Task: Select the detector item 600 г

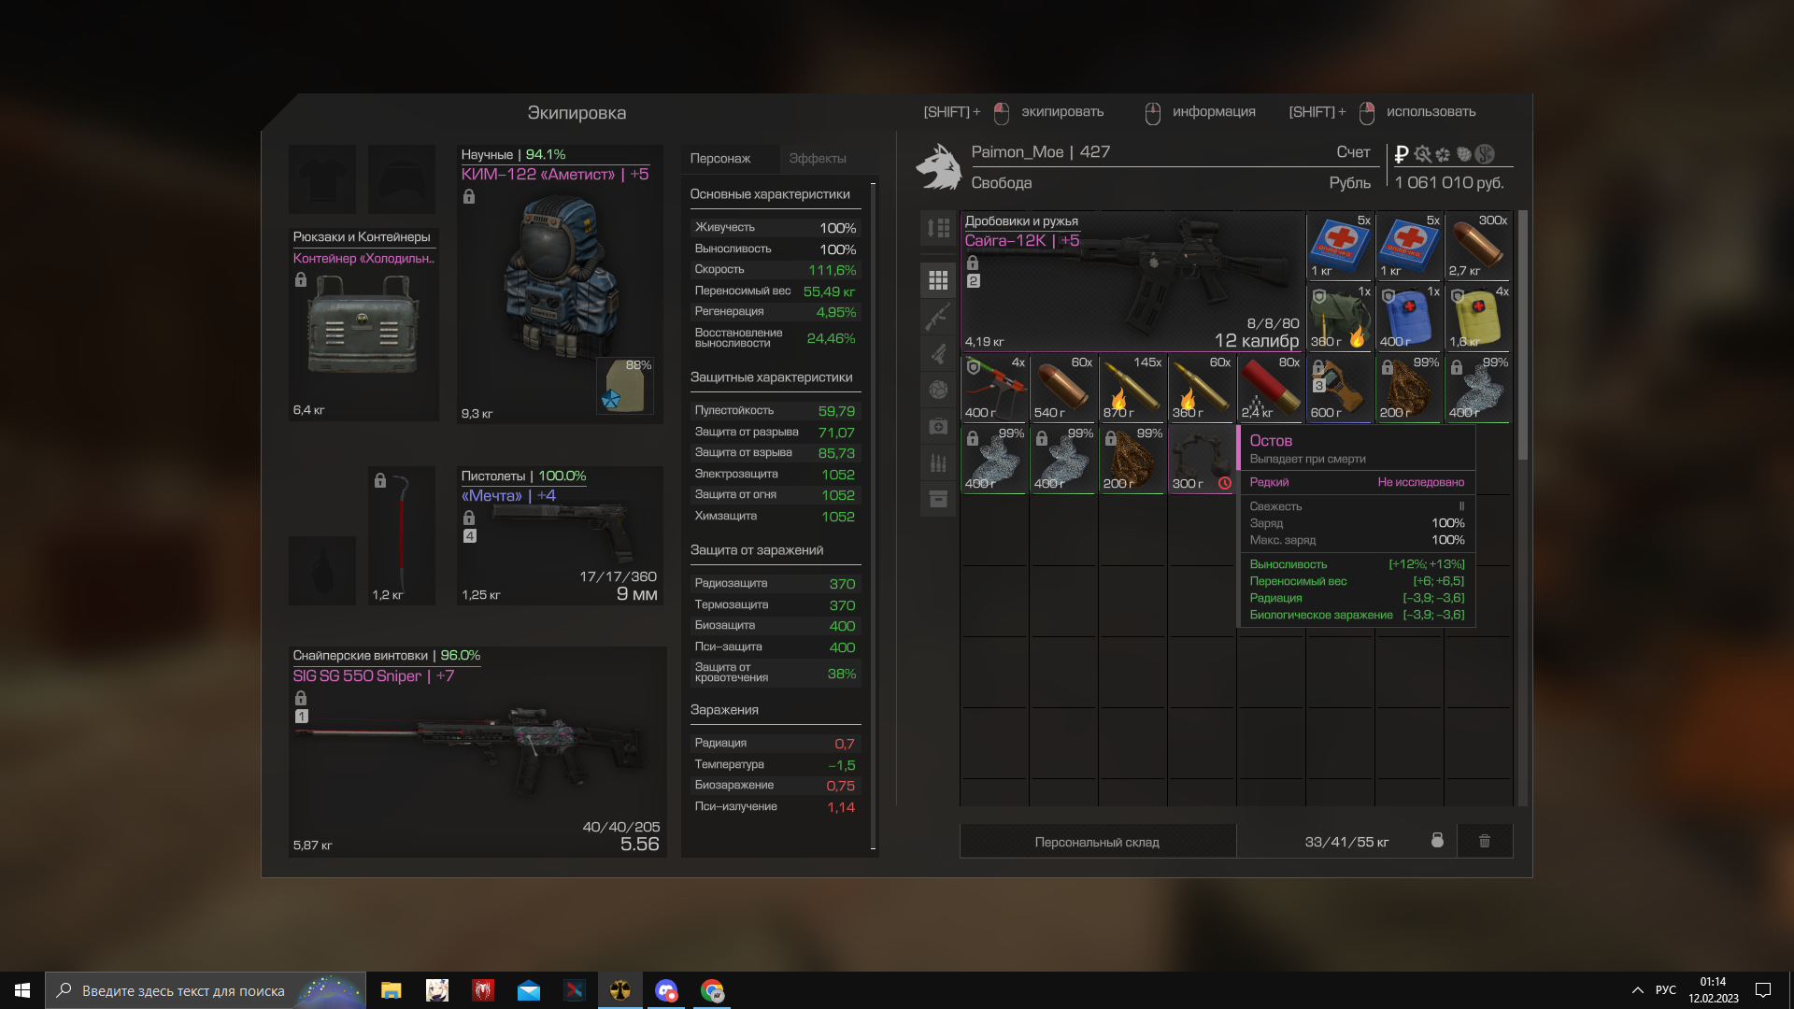Action: point(1340,388)
